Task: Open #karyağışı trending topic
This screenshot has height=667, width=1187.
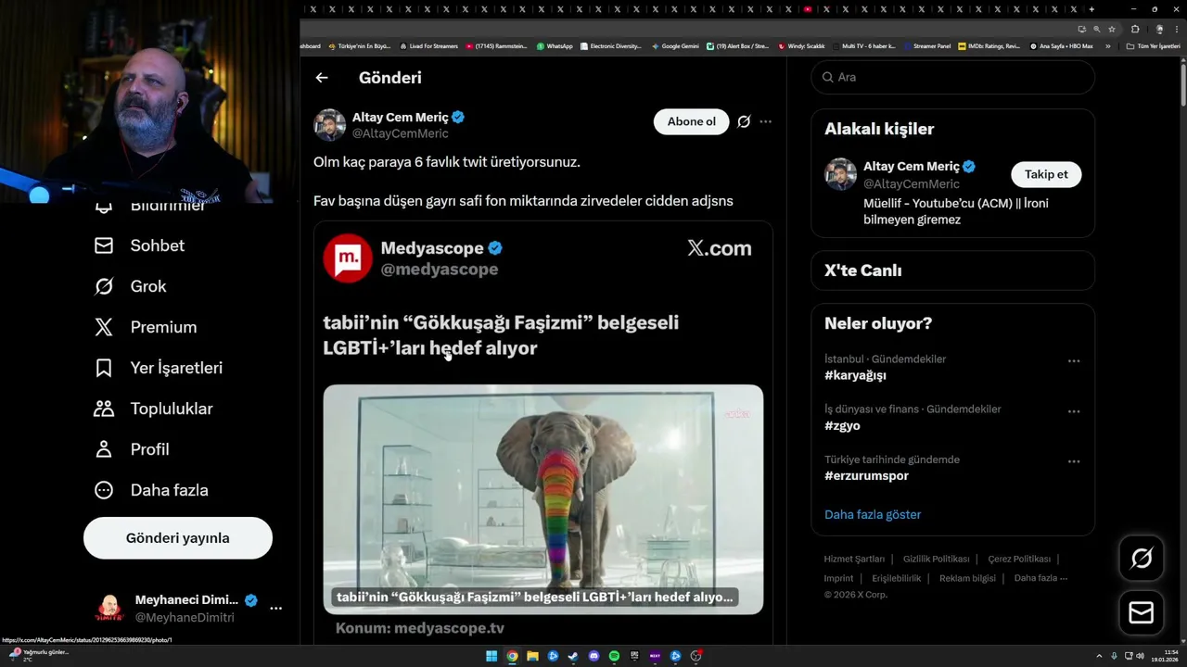Action: 855,375
